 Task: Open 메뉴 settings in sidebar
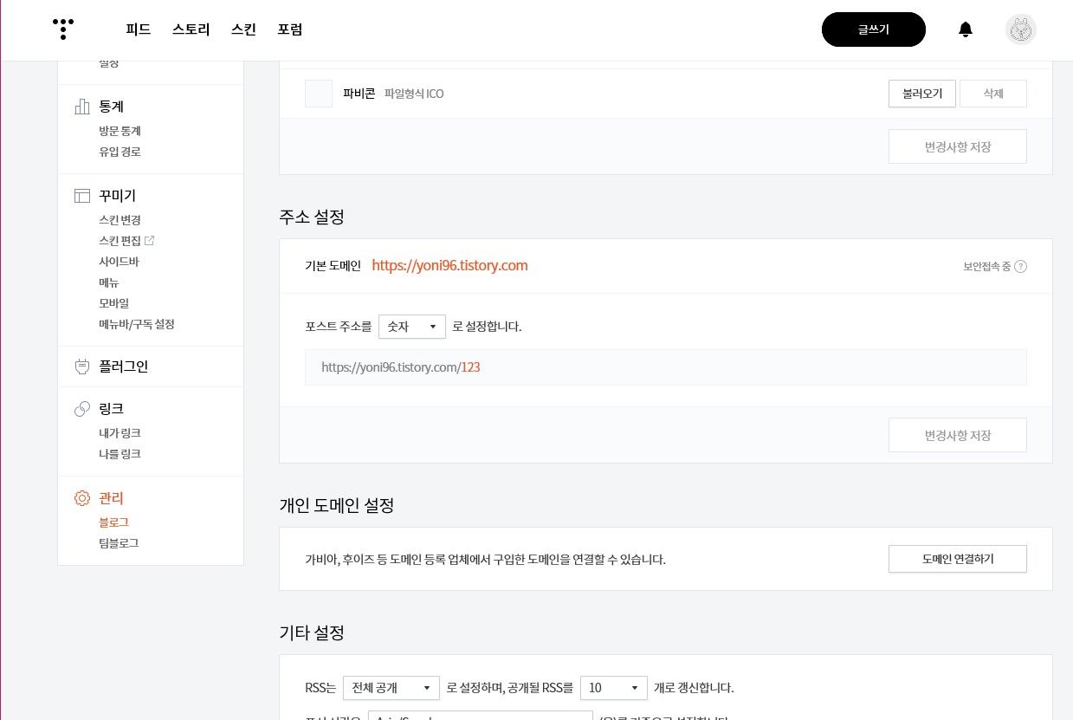pos(109,282)
